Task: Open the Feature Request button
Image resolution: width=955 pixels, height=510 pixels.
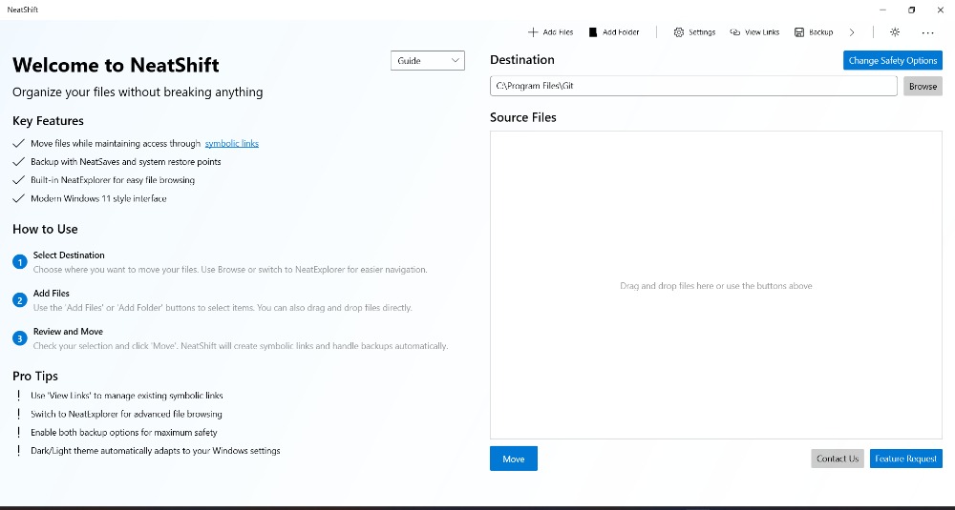Action: [905, 459]
